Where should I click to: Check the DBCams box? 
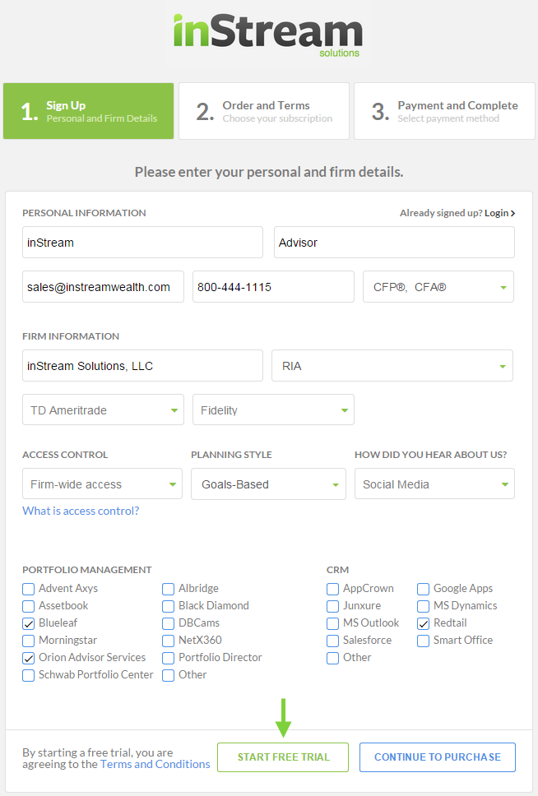pos(168,623)
